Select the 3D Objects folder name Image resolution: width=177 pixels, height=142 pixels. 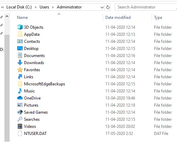tap(34, 27)
